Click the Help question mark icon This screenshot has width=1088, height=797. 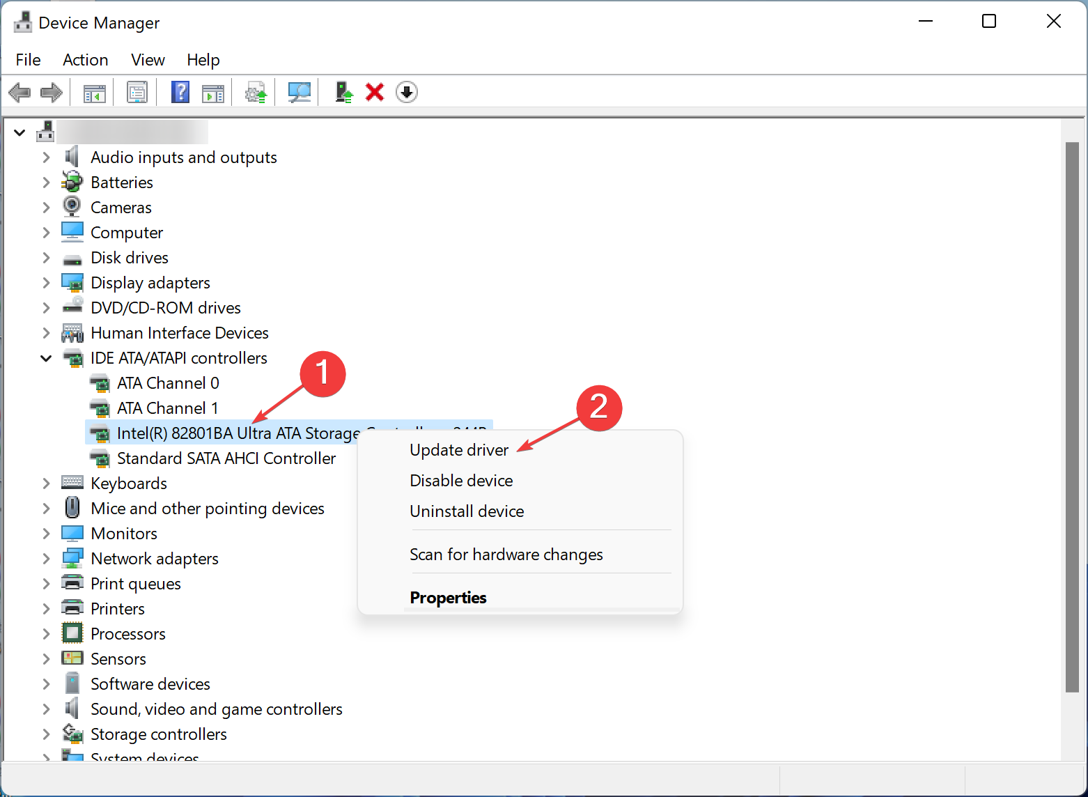click(180, 92)
